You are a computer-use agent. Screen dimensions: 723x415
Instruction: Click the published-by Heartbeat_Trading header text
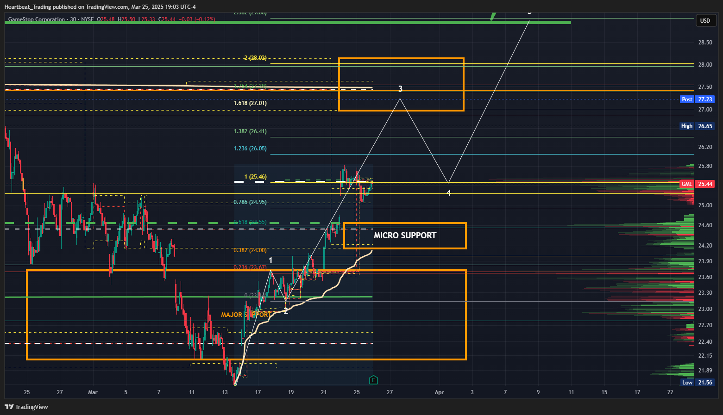pyautogui.click(x=100, y=7)
